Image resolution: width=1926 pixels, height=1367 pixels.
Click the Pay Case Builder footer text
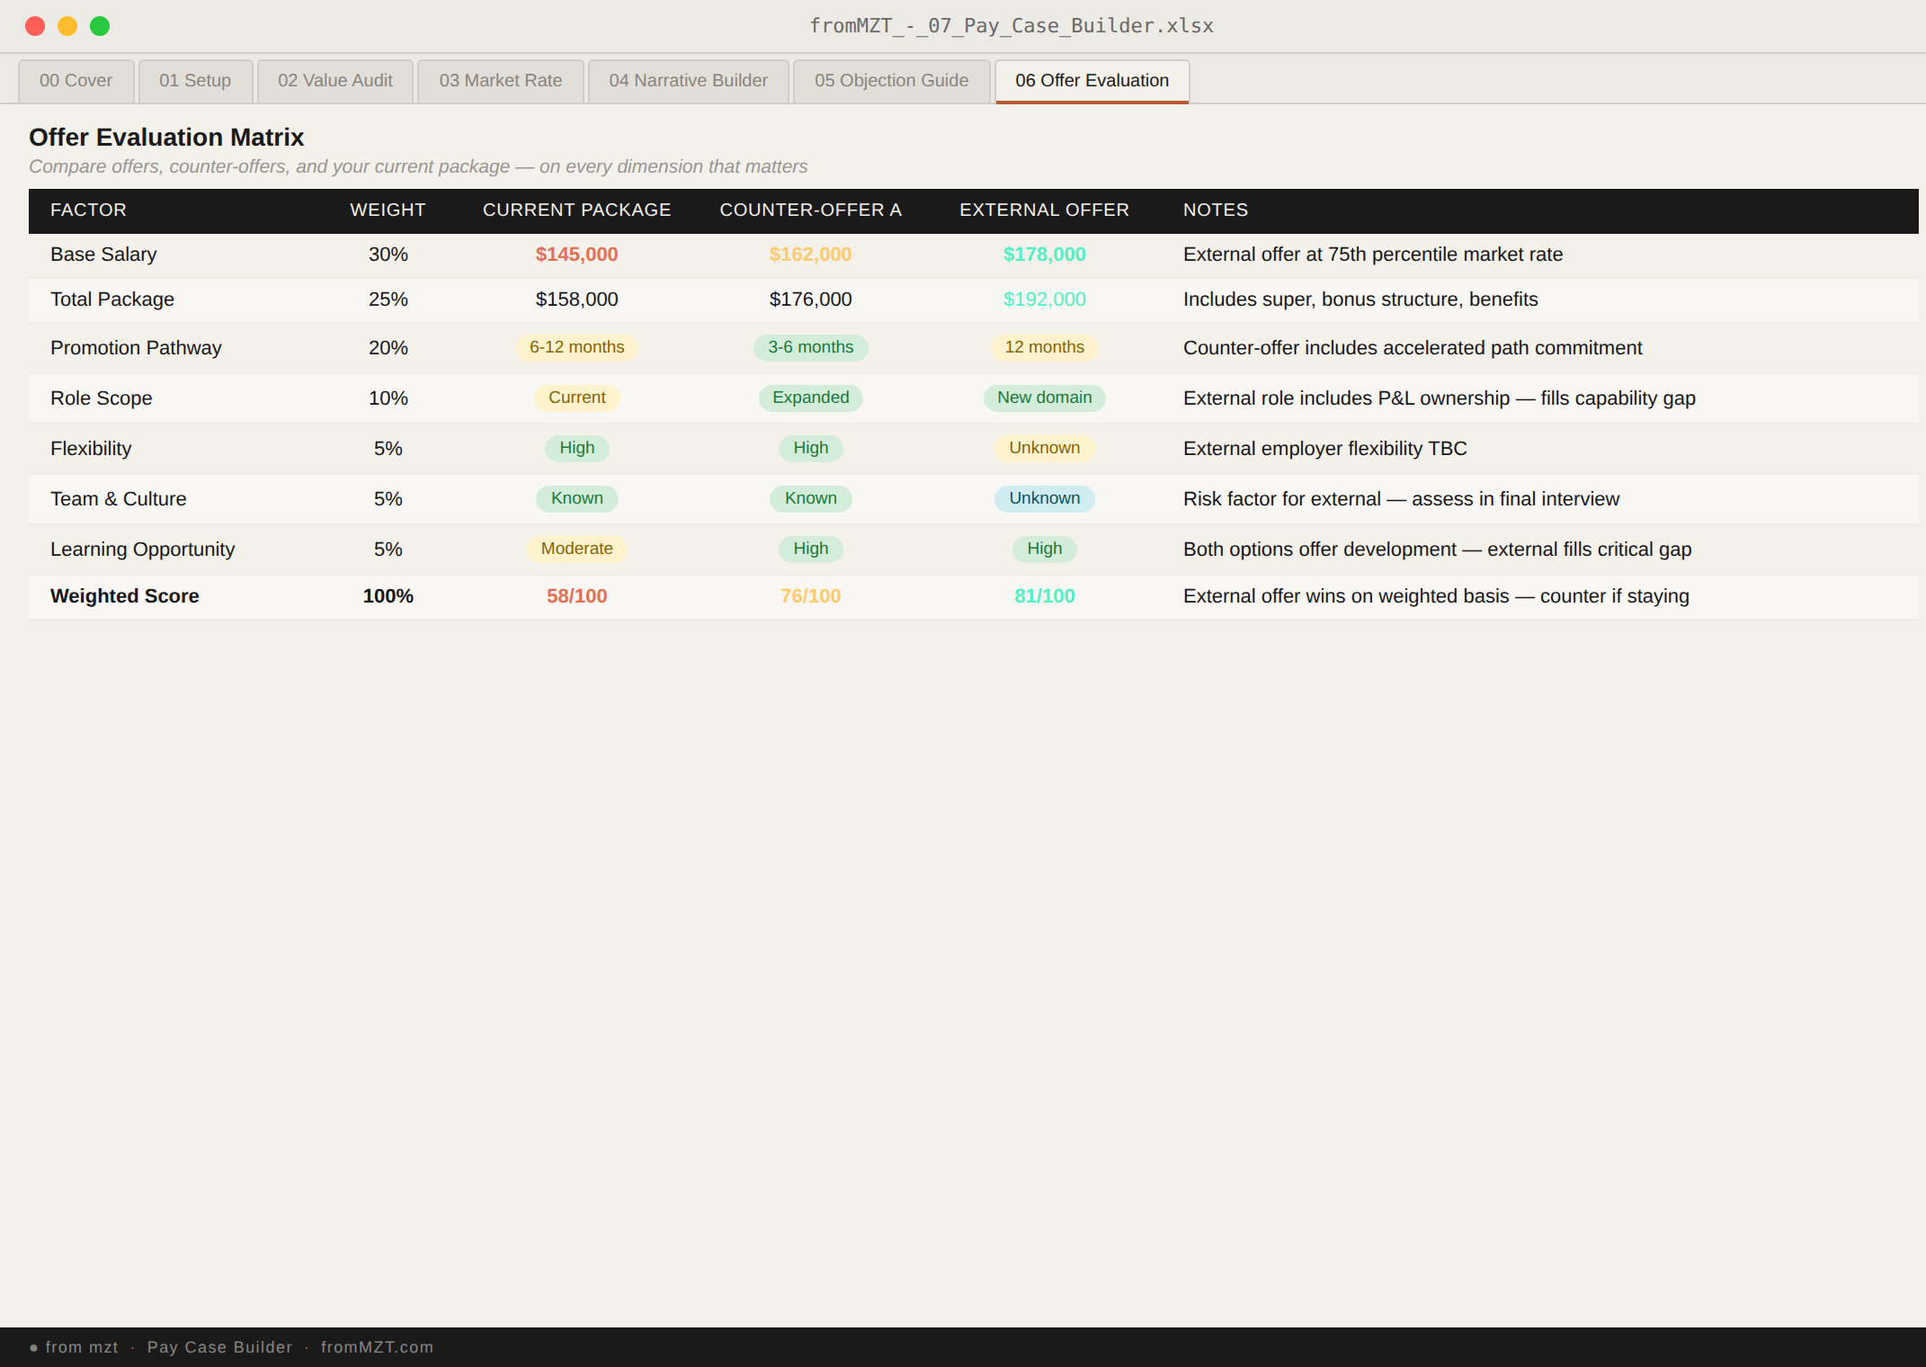tap(220, 1347)
